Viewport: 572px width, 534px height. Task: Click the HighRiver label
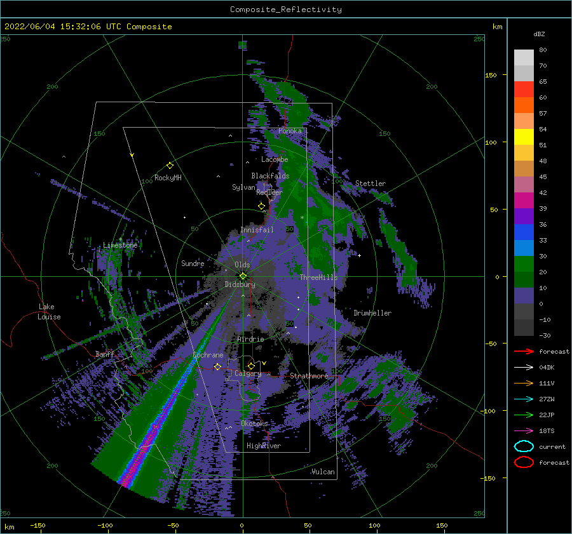point(264,446)
